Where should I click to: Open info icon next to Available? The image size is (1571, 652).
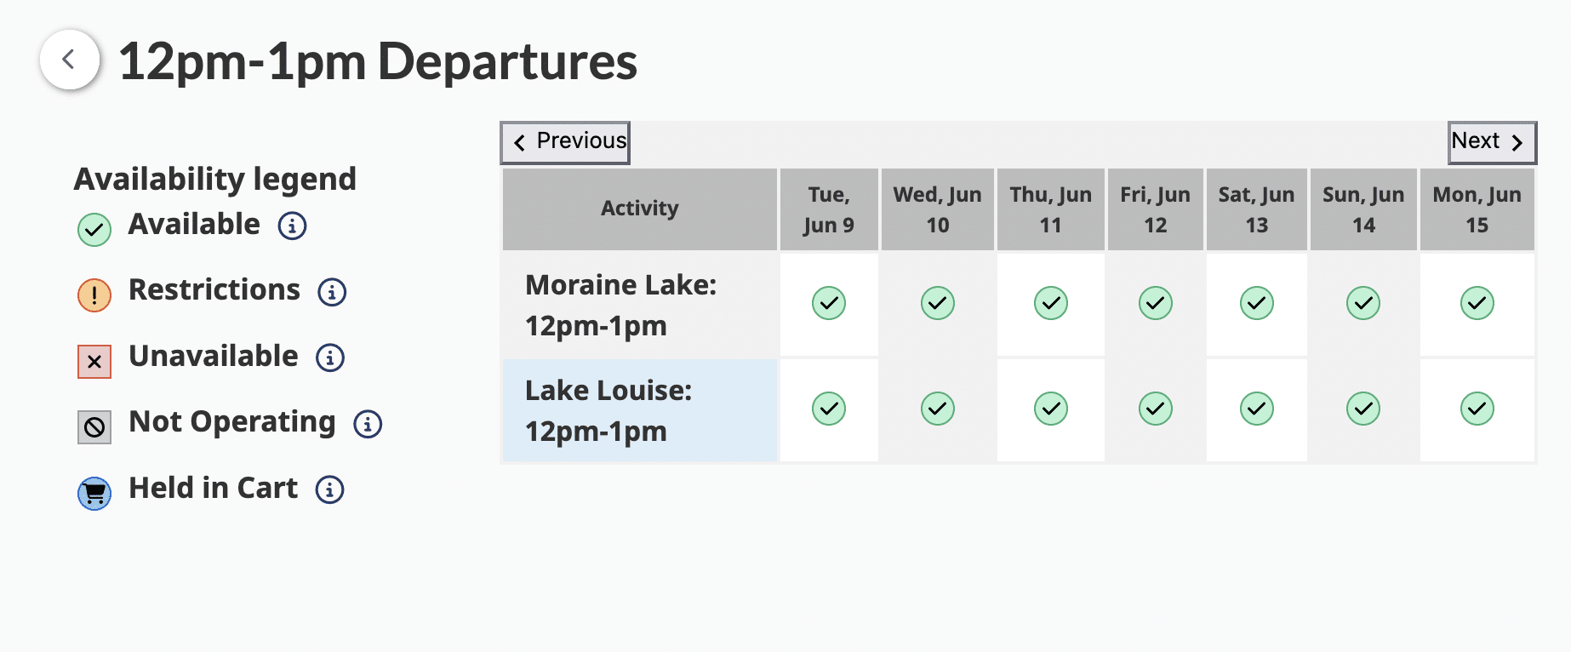coord(292,226)
